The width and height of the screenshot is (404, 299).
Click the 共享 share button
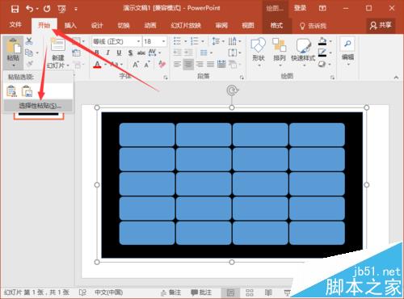(x=381, y=25)
